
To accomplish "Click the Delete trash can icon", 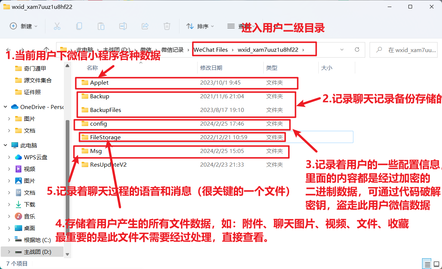I will pos(167,26).
